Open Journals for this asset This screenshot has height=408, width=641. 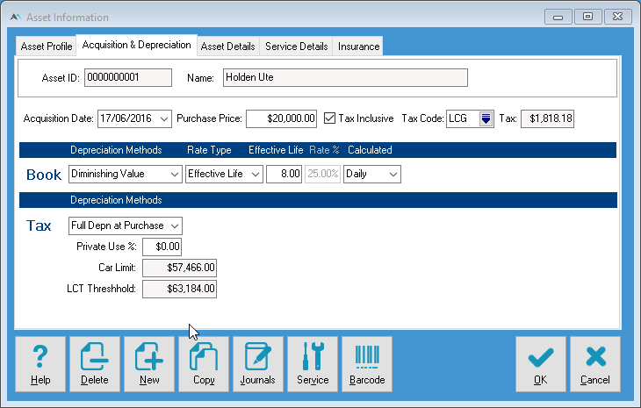click(x=258, y=363)
